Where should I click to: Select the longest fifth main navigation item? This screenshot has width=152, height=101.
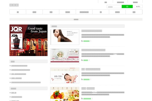84,12
